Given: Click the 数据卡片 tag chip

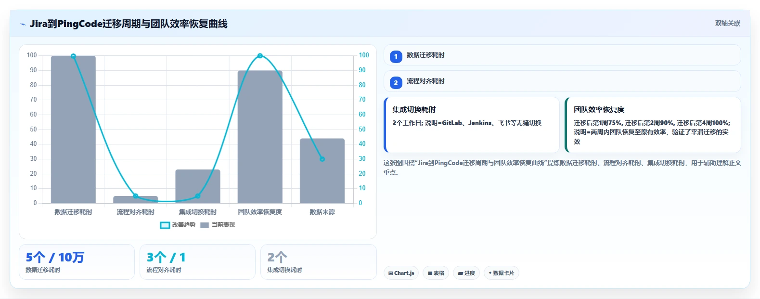Looking at the screenshot, I should [x=501, y=273].
